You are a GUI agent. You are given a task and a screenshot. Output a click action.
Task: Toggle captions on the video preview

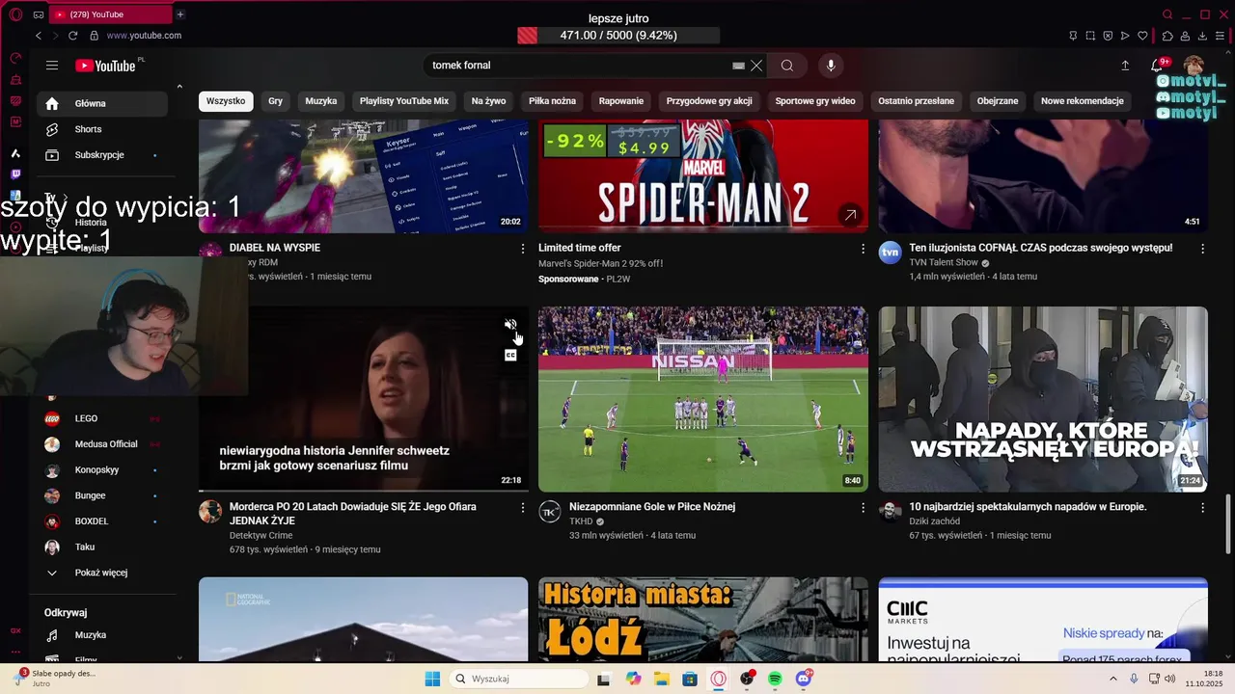point(510,355)
